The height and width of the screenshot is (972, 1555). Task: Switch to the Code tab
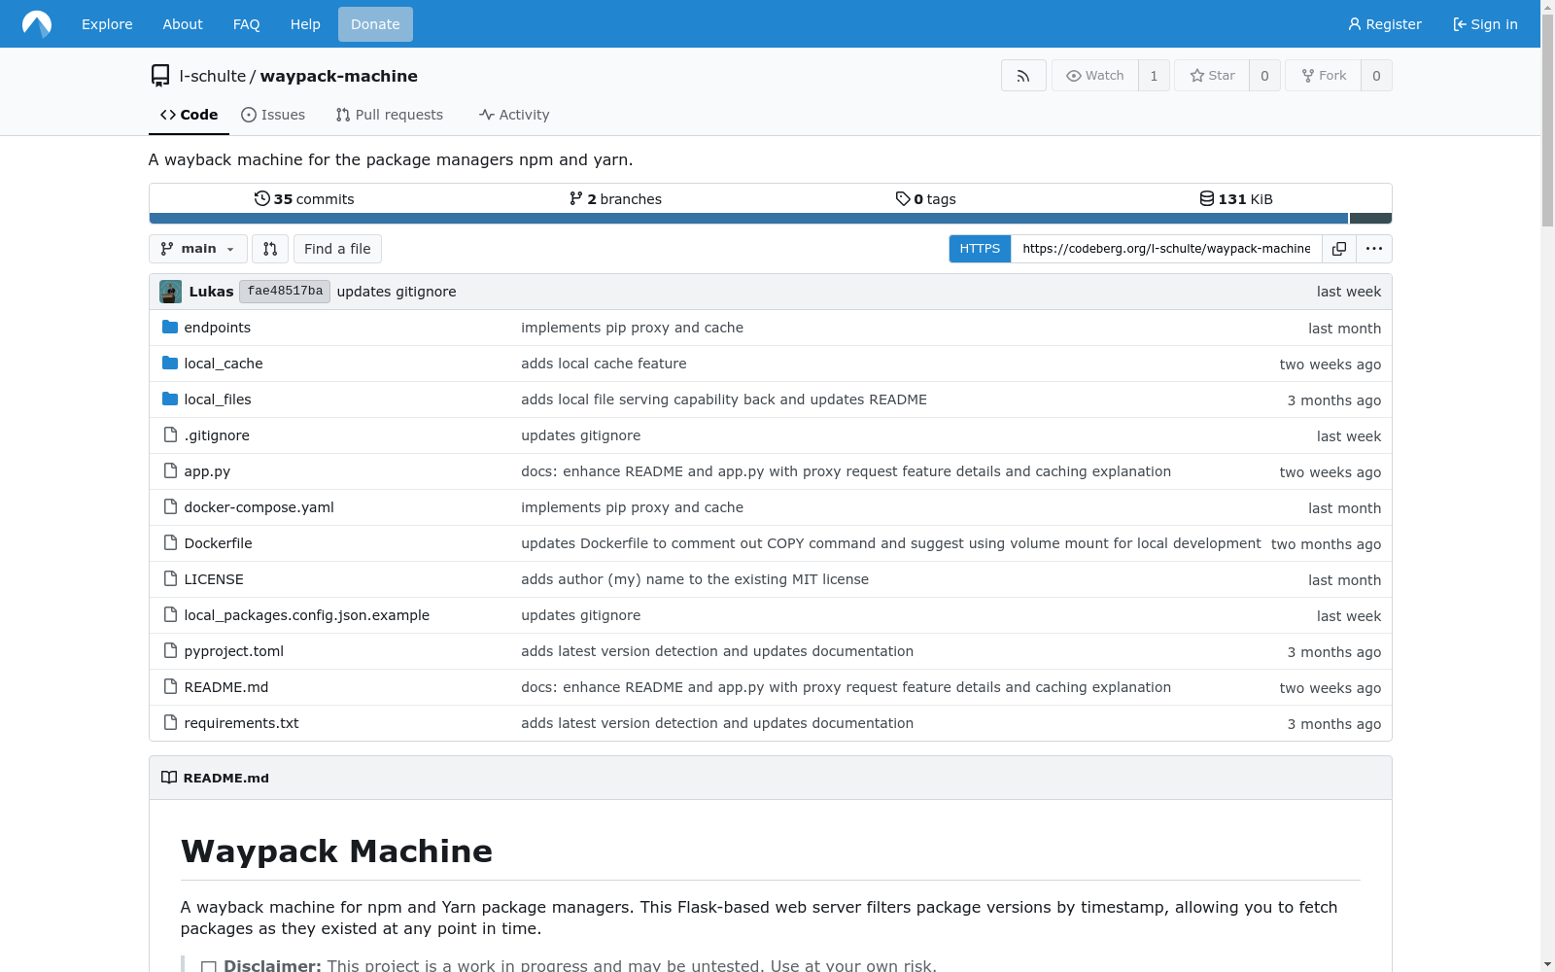189,115
